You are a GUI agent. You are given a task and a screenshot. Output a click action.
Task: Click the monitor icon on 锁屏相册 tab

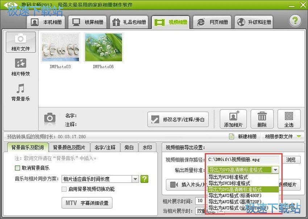coord(76,22)
